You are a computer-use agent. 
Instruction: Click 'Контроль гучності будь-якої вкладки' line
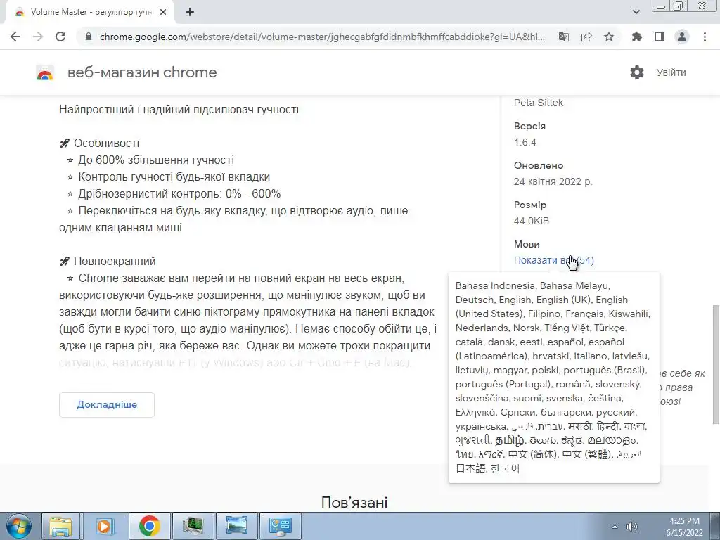[x=174, y=176]
